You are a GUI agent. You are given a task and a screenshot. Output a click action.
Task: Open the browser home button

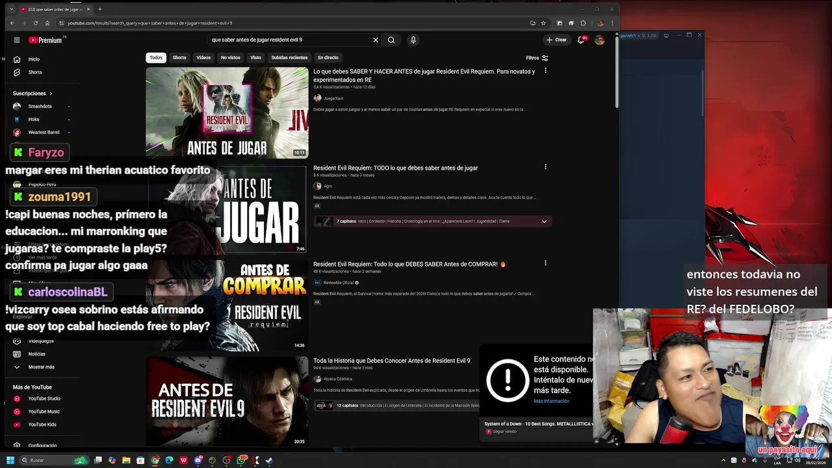pos(47,23)
